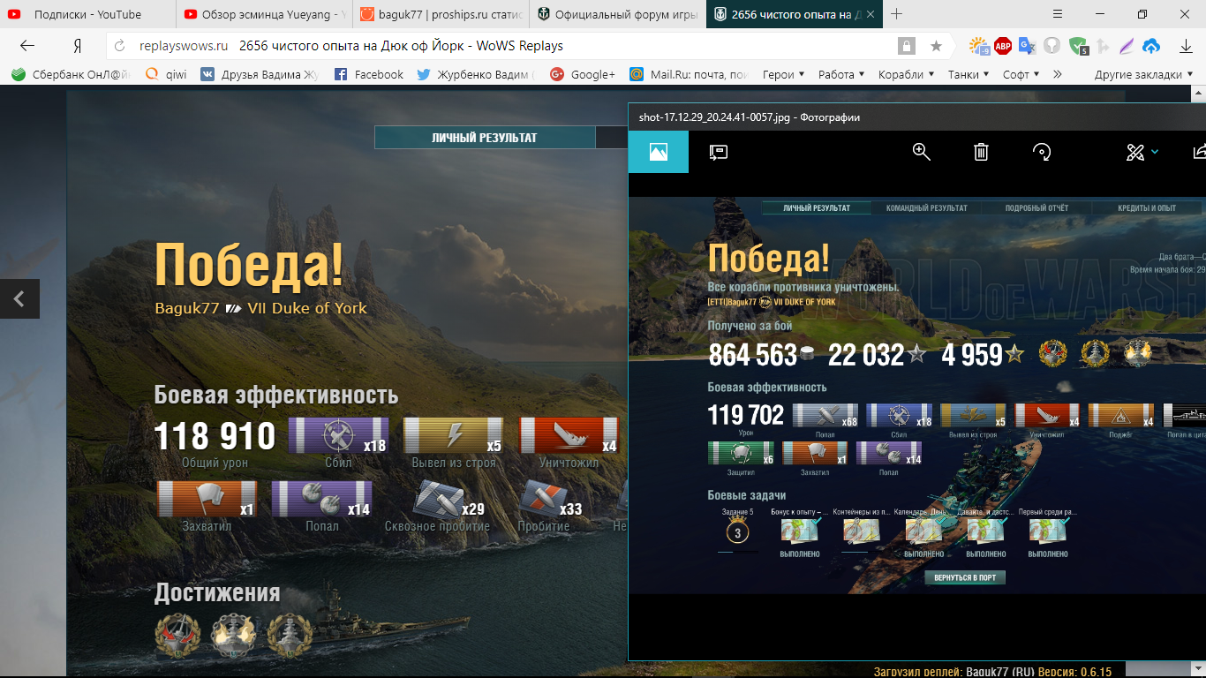Click the grey lightbulb extension icon
Viewport: 1206px width, 678px height.
[x=1051, y=46]
